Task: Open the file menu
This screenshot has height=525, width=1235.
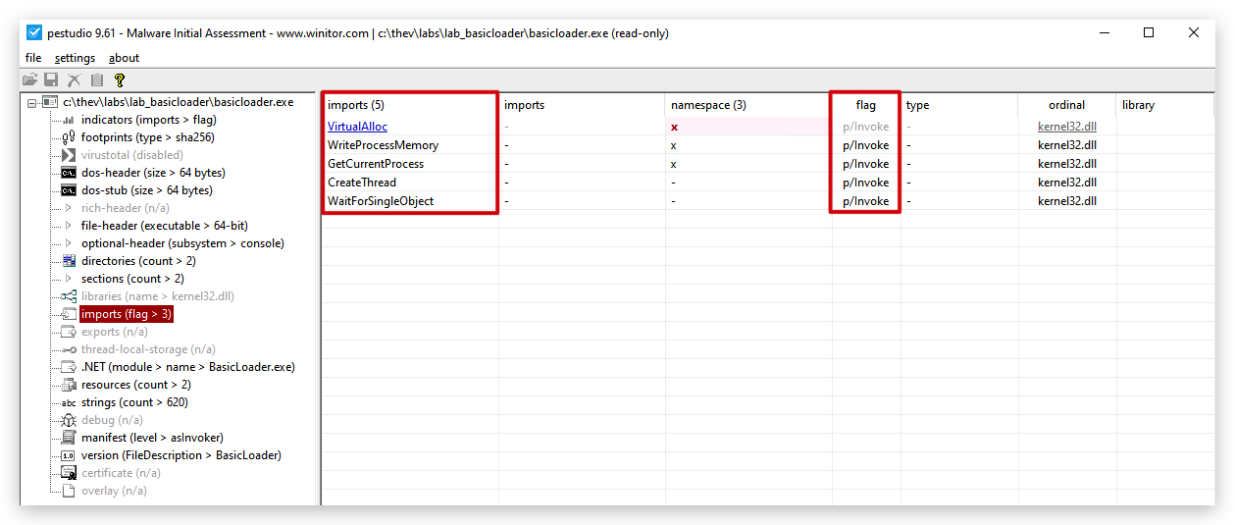Action: tap(33, 58)
